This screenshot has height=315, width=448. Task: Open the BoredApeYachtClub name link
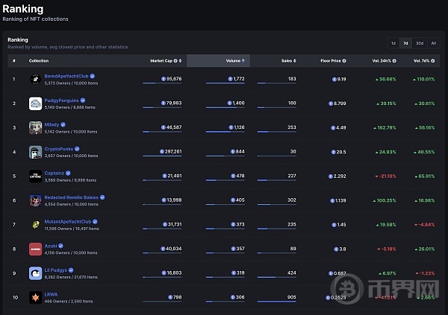[x=66, y=75]
